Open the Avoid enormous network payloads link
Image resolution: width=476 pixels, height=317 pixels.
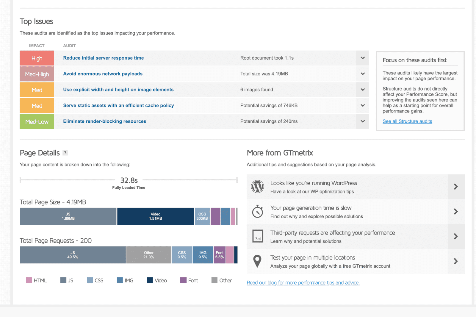click(102, 74)
